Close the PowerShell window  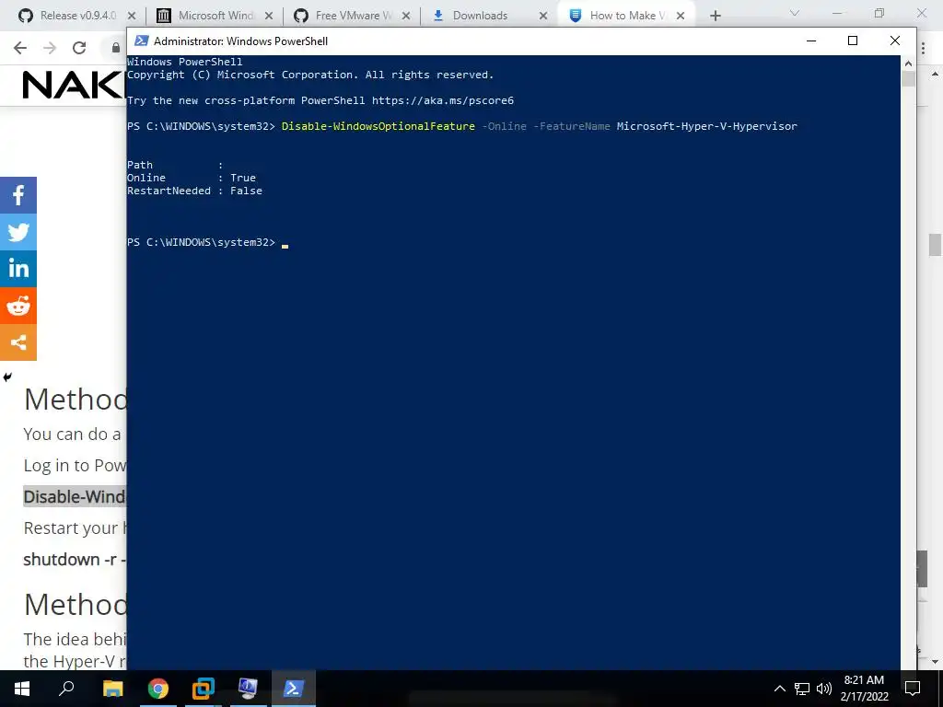[x=895, y=41]
